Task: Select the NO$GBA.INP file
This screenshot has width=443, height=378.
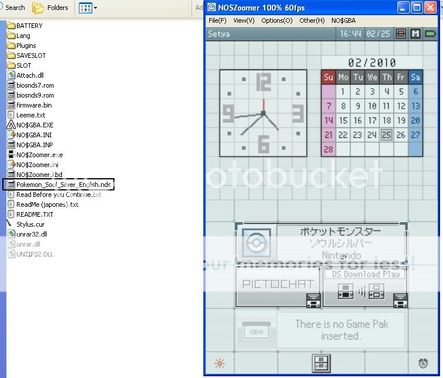Action: click(x=30, y=145)
